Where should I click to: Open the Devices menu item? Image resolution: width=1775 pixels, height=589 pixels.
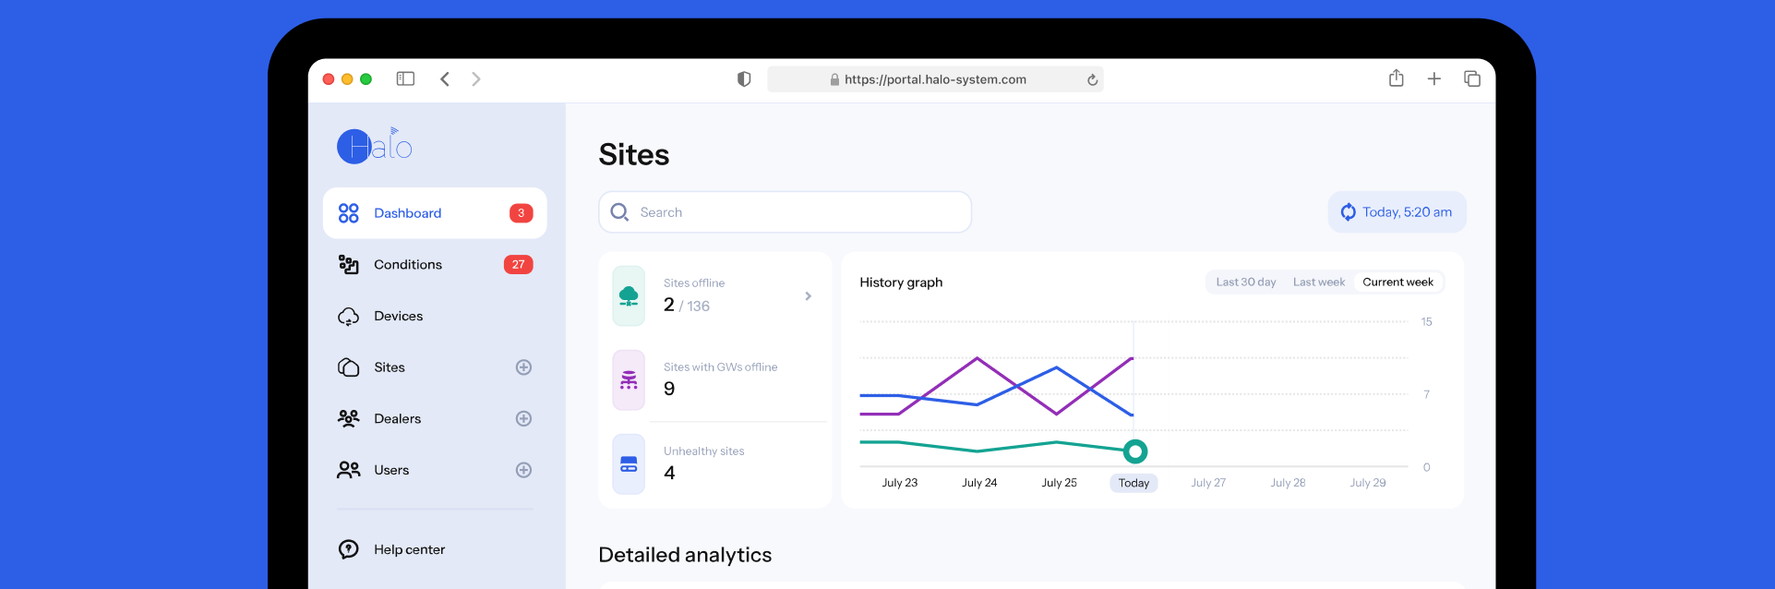pyautogui.click(x=435, y=317)
